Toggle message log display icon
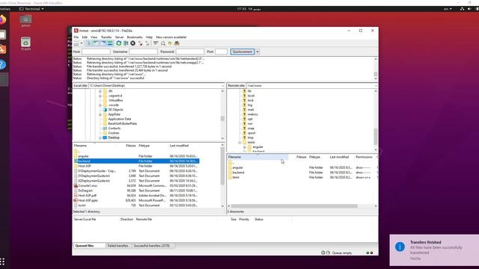 (89, 43)
